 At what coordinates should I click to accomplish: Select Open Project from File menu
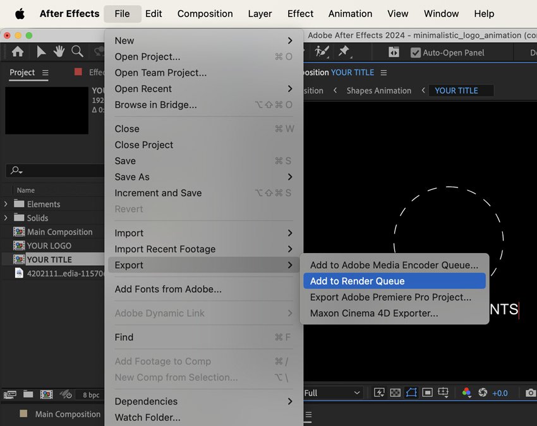click(x=204, y=56)
